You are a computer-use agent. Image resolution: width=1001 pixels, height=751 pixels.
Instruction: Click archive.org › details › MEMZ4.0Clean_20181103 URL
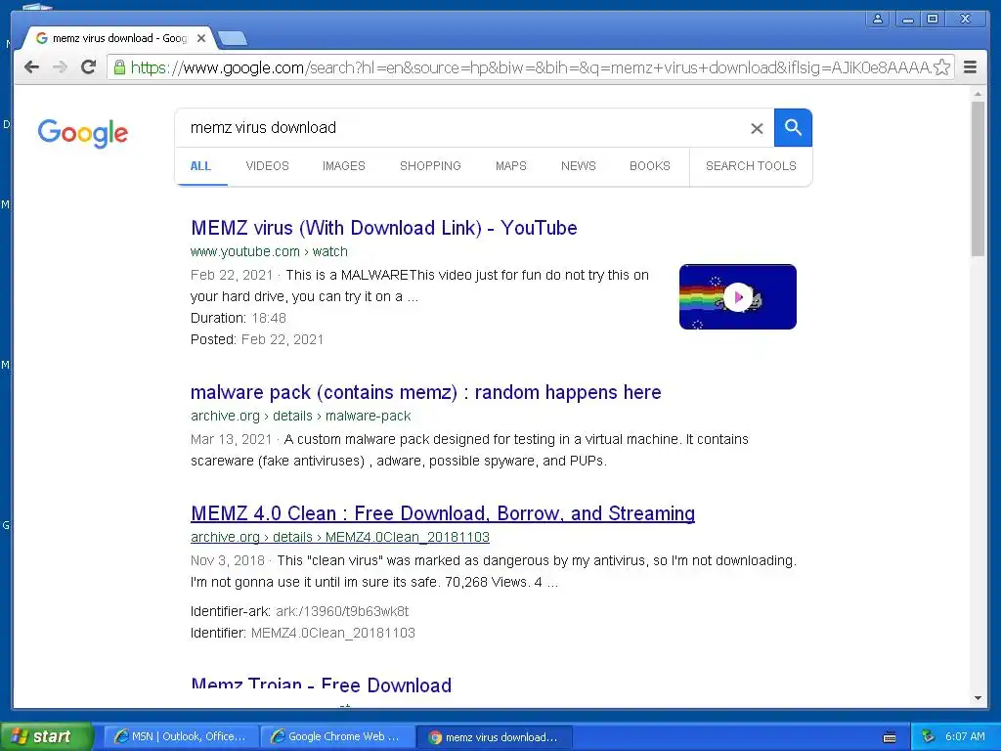340,537
